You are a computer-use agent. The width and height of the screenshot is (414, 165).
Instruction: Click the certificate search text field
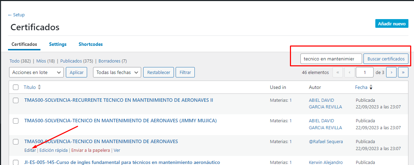coord(331,59)
